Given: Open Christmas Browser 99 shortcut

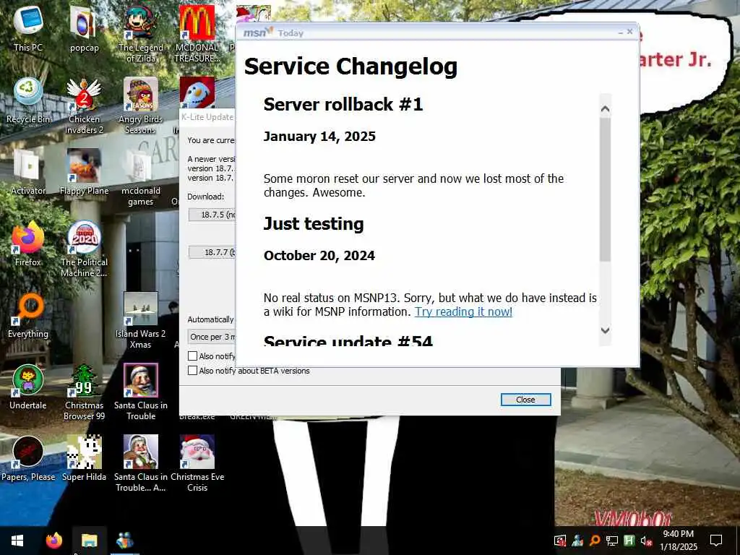Looking at the screenshot, I should pos(84,392).
